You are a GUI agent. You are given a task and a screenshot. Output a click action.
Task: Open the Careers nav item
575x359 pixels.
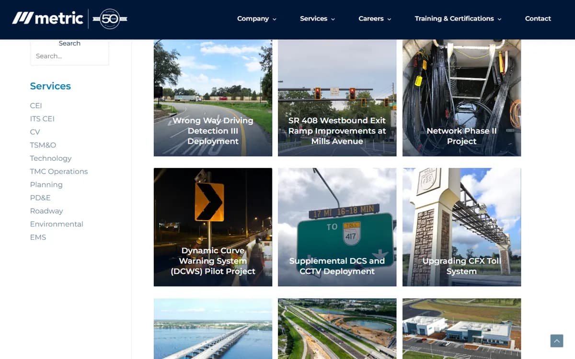click(371, 19)
